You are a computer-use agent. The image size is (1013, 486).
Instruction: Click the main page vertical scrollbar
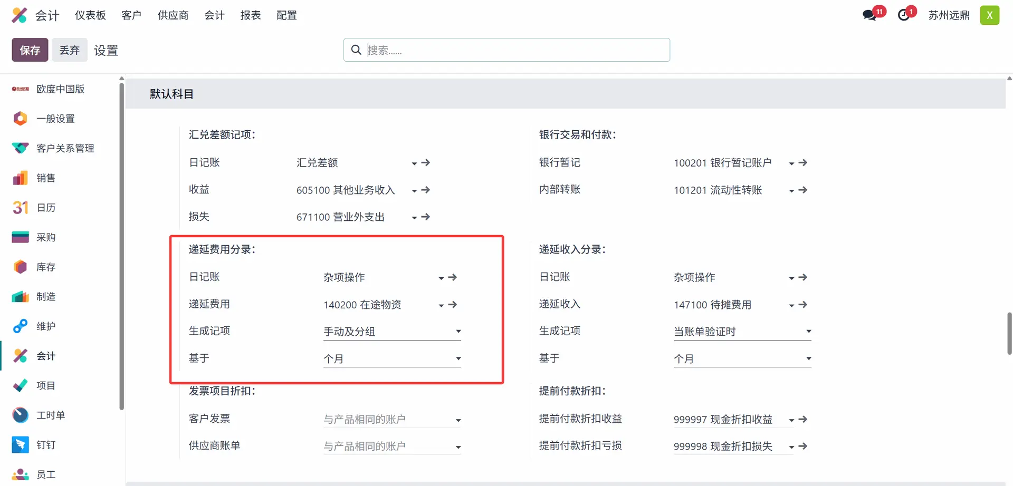1009,333
